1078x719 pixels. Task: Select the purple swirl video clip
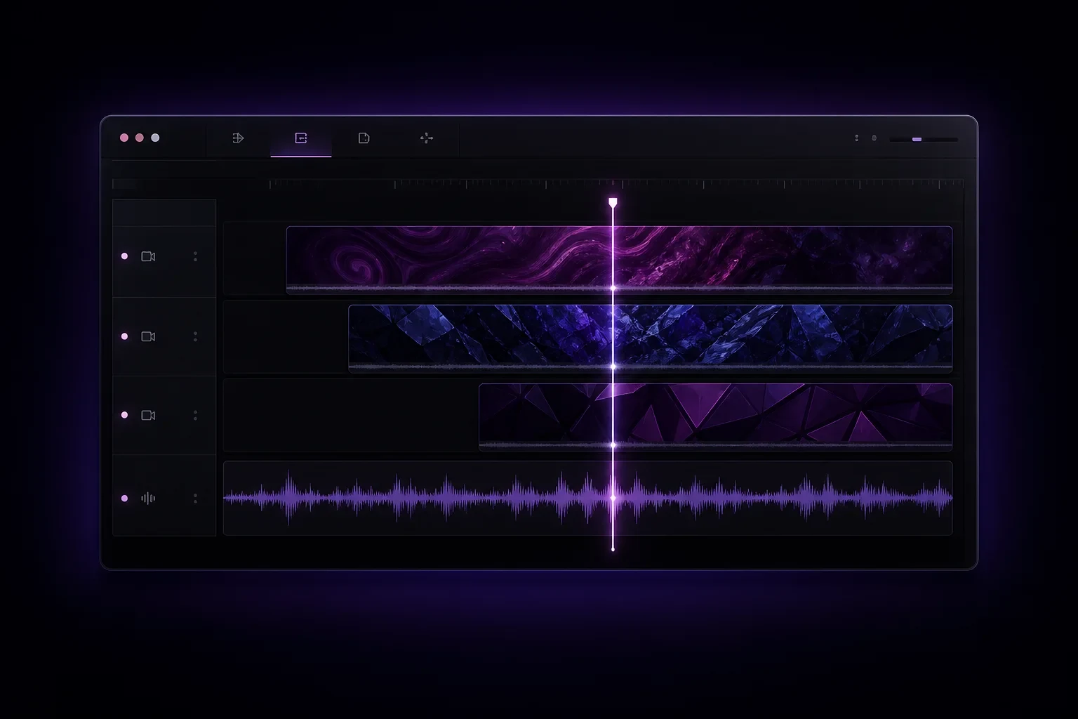[x=619, y=259]
